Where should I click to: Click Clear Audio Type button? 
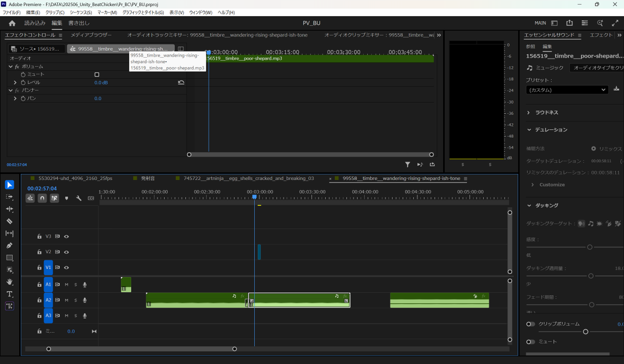coord(597,68)
